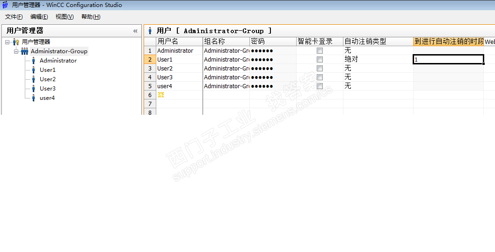The image size is (495, 252).
Task: Collapse the Administrator-Group tree node
Action: click(16, 51)
